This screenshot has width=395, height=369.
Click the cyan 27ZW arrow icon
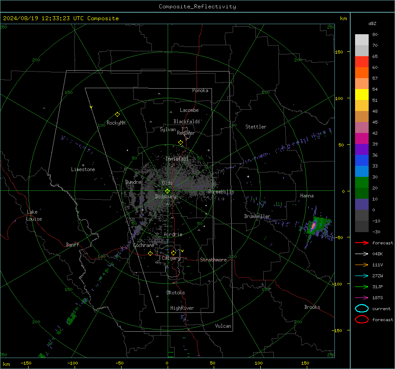(362, 276)
